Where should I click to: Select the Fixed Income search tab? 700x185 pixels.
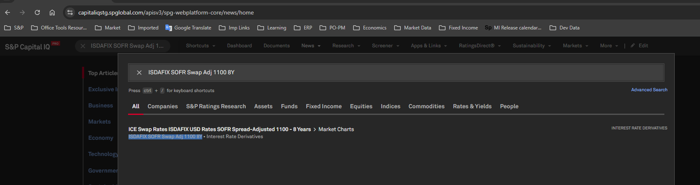pyautogui.click(x=324, y=107)
